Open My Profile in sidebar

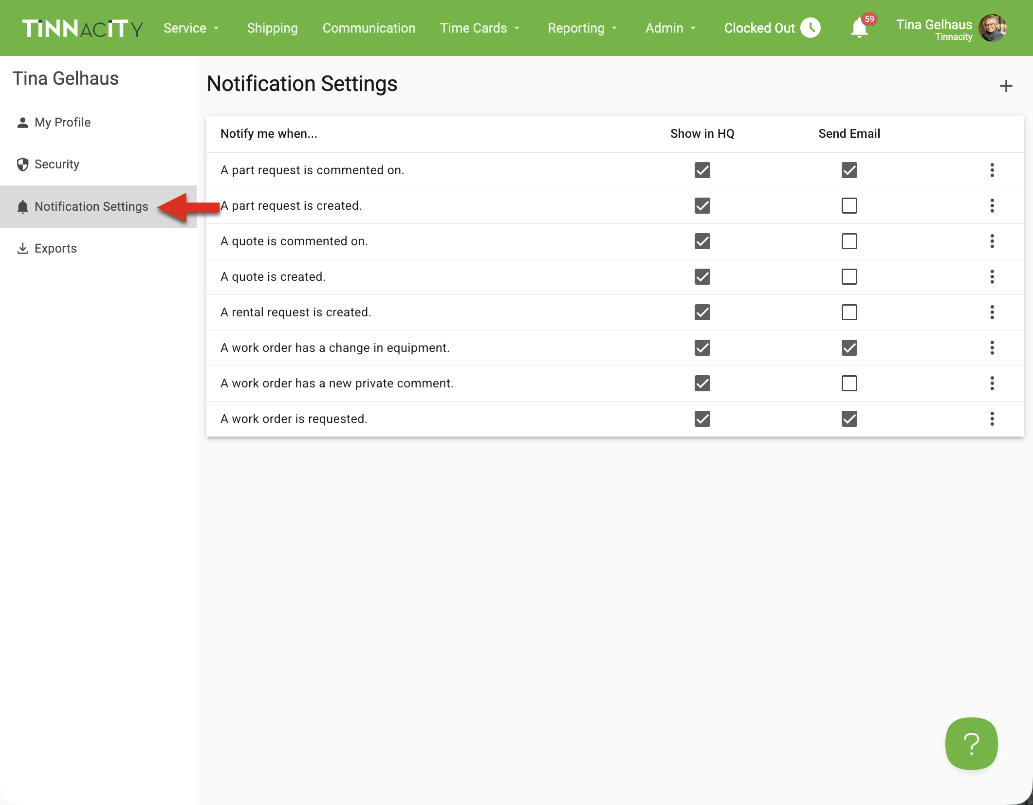[62, 122]
